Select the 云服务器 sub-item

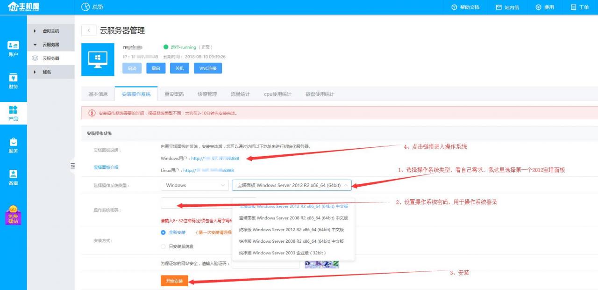[51, 58]
